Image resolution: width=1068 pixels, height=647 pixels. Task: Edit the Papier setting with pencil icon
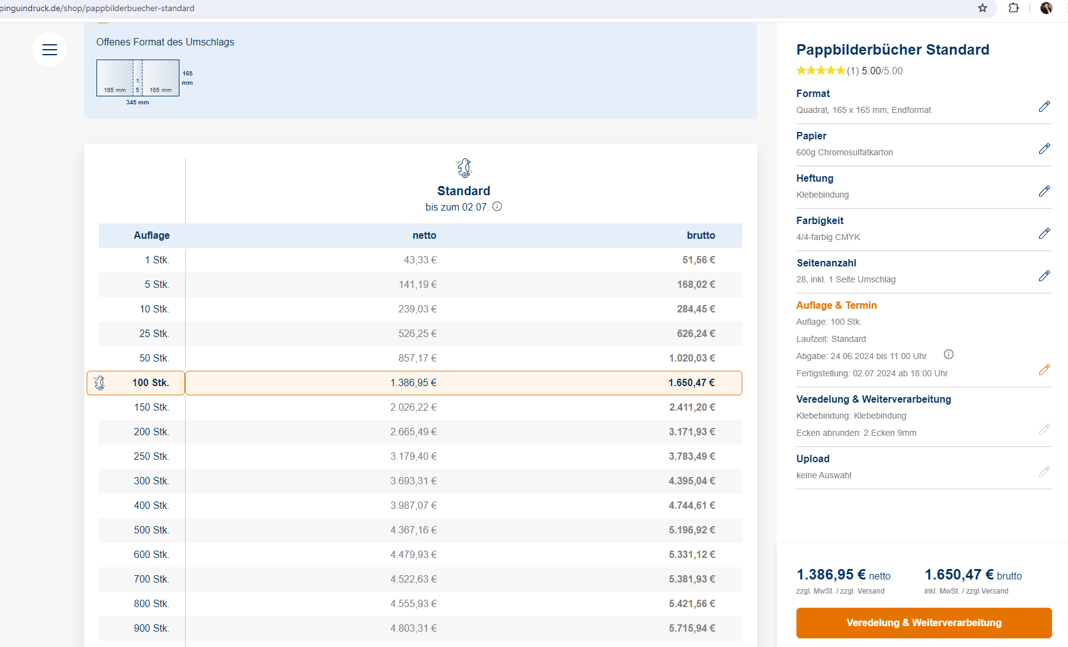pyautogui.click(x=1044, y=149)
